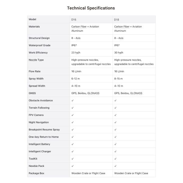Click the D16 Intelligent Battery checkmark
The height and width of the screenshot is (183, 183).
73,144
